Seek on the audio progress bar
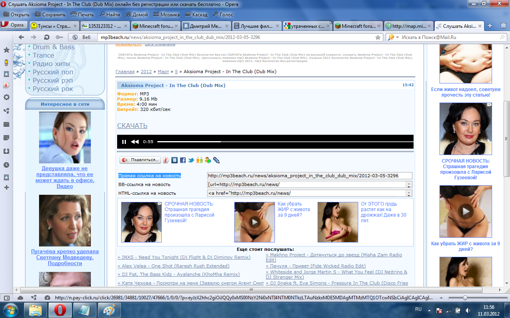The height and width of the screenshot is (318, 510). pos(285,142)
